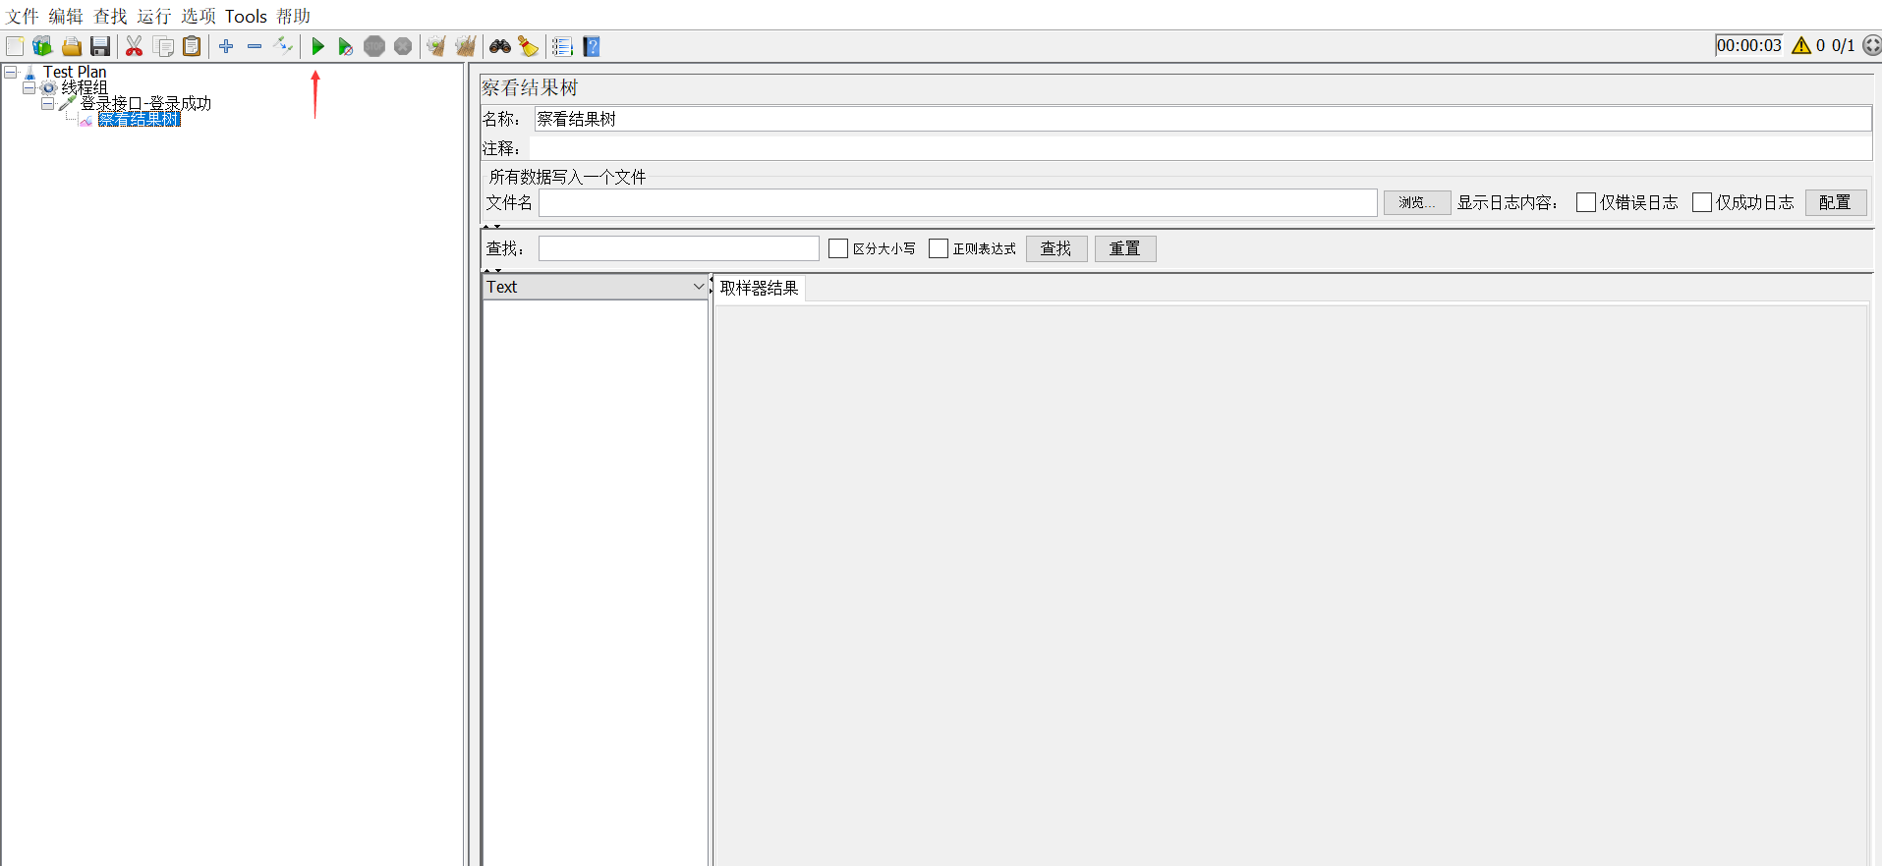
Task: Create a new test plan with New icon
Action: tap(15, 46)
